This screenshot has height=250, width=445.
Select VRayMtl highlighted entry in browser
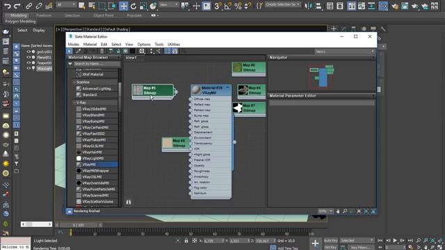[x=97, y=165]
